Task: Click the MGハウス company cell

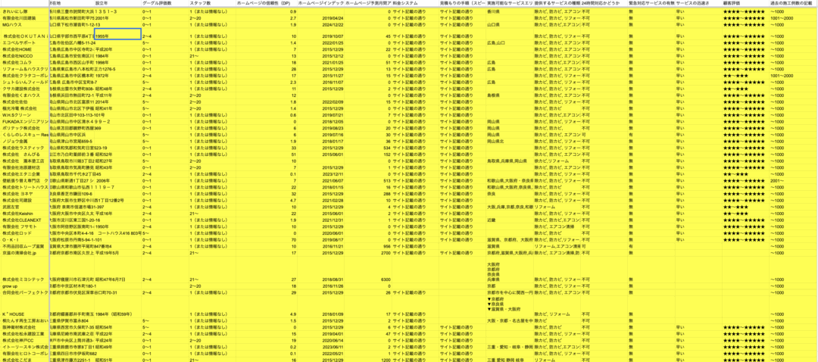Action: [24, 24]
